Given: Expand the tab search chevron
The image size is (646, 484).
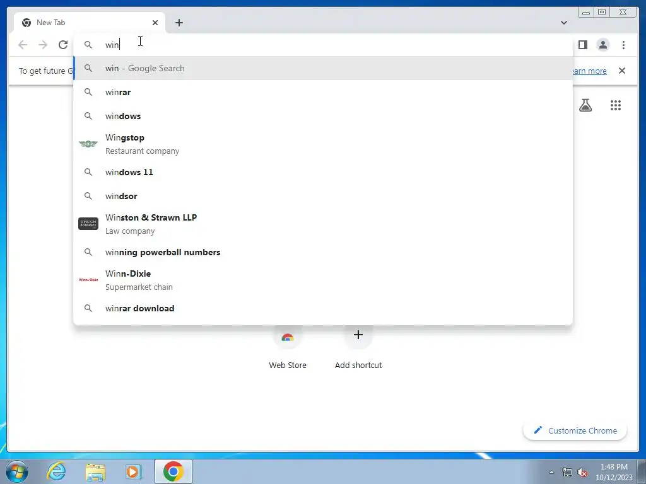Looking at the screenshot, I should click(x=563, y=23).
